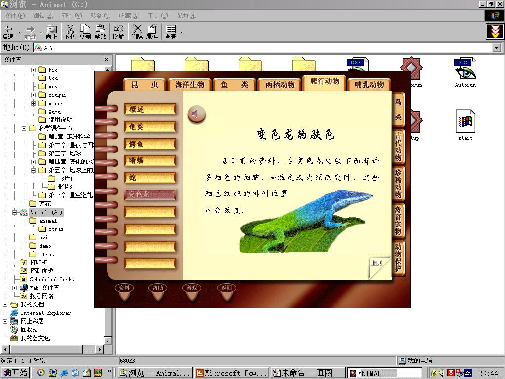The image size is (505, 379).
Task: Click the speaker sound icon on the page
Action: 196,114
